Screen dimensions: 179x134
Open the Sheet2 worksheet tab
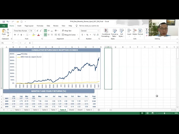[72, 110]
